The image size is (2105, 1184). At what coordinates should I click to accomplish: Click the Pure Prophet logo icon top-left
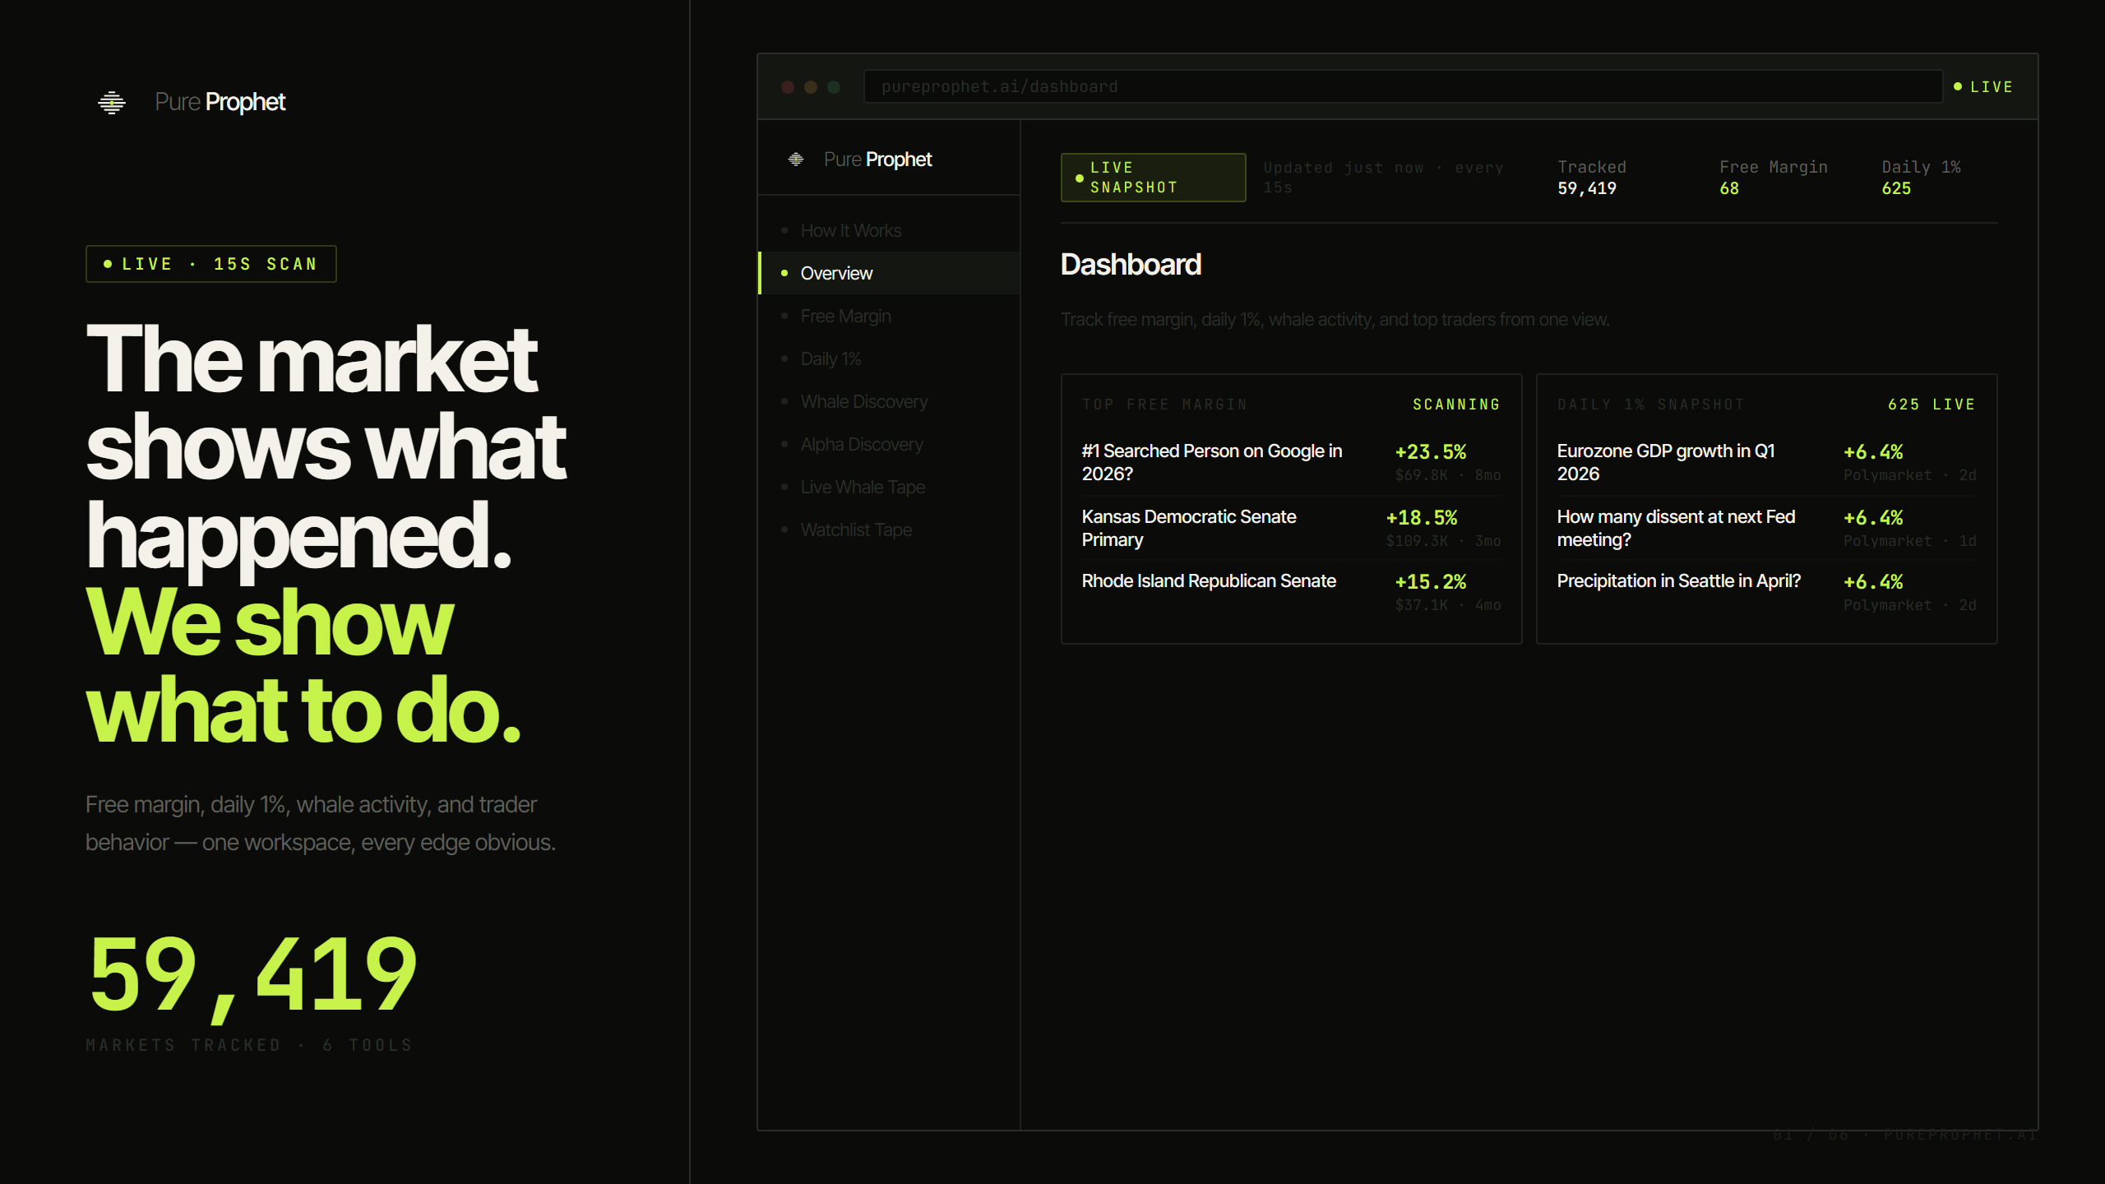point(112,102)
